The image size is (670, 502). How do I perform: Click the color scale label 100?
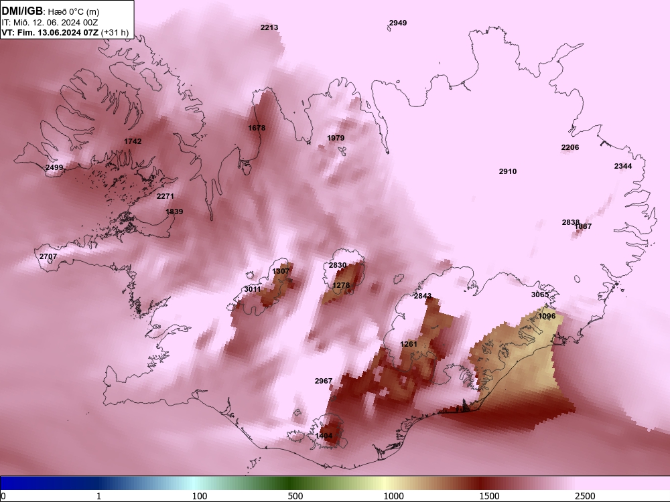[x=200, y=496]
